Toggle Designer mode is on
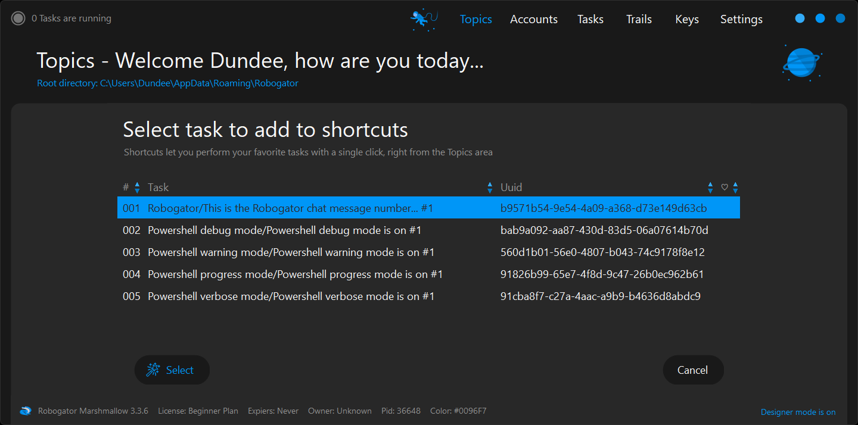 coord(798,412)
